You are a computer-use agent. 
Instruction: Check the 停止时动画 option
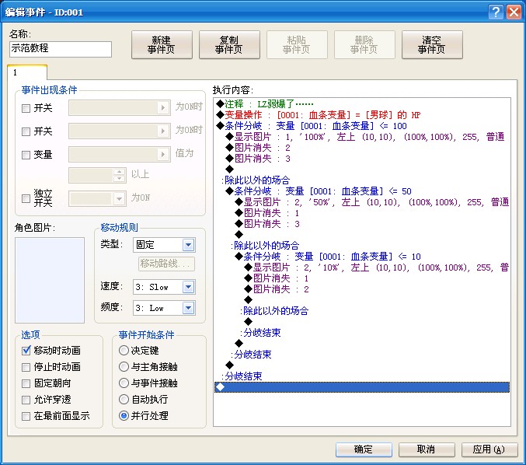[26, 367]
